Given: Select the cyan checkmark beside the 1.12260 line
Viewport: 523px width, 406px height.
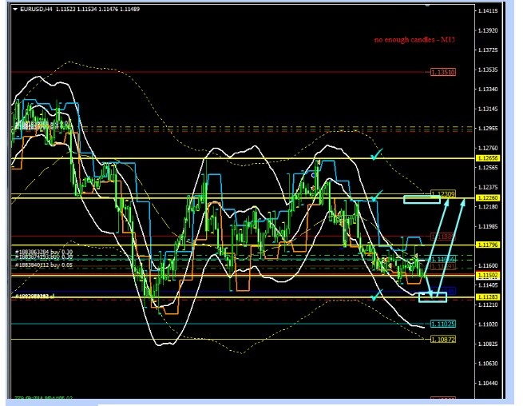Looking at the screenshot, I should pyautogui.click(x=378, y=194).
